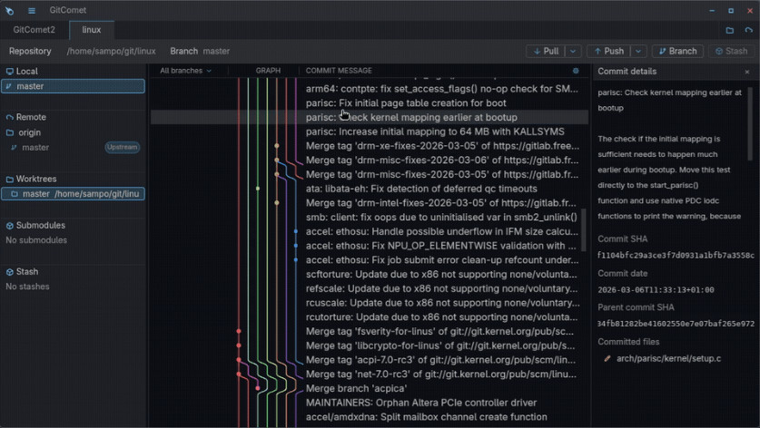
Task: Click the parent commit SHA 34fb81282be41602550e
Action: coord(676,324)
